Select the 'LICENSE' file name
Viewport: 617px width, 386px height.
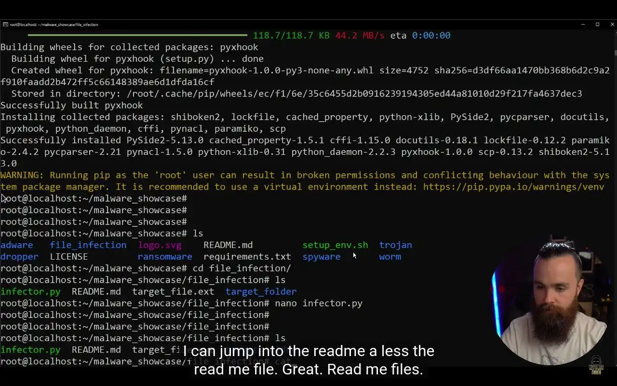pos(69,257)
